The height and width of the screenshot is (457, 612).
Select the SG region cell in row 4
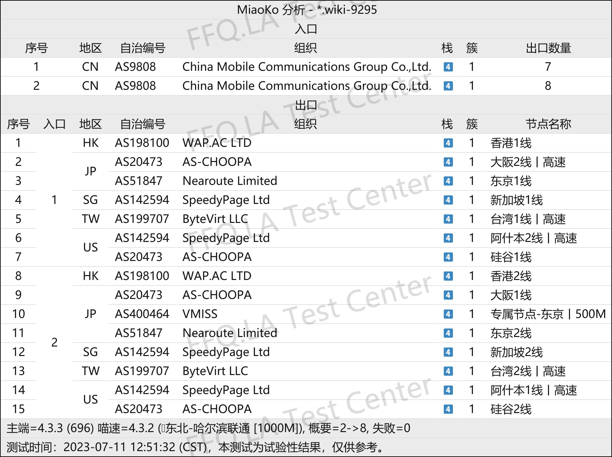click(91, 200)
